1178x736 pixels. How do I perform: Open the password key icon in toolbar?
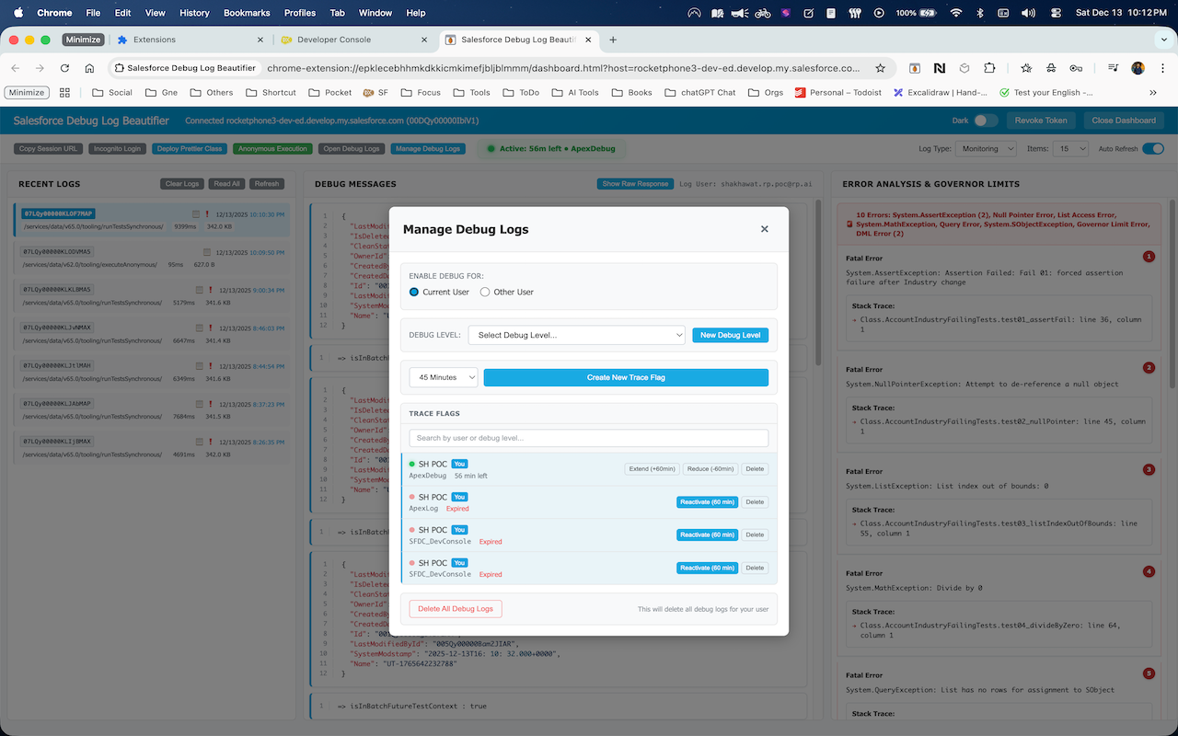click(x=1075, y=69)
